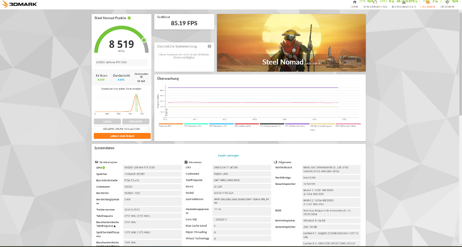The height and width of the screenshot is (247, 462).
Task: Click green checkmark next to Steel Nomad Punkte
Action: [129, 18]
